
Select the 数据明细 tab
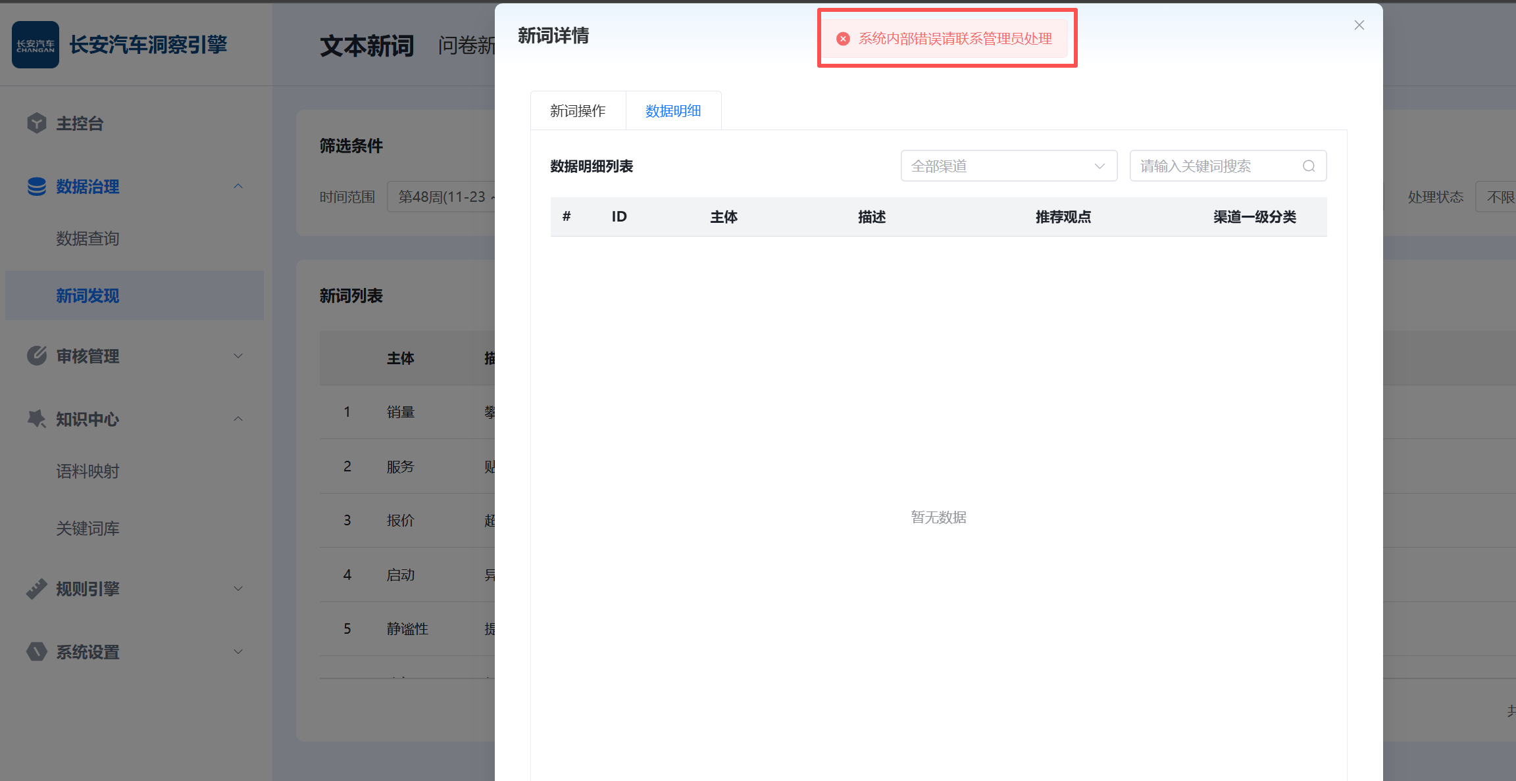[672, 110]
